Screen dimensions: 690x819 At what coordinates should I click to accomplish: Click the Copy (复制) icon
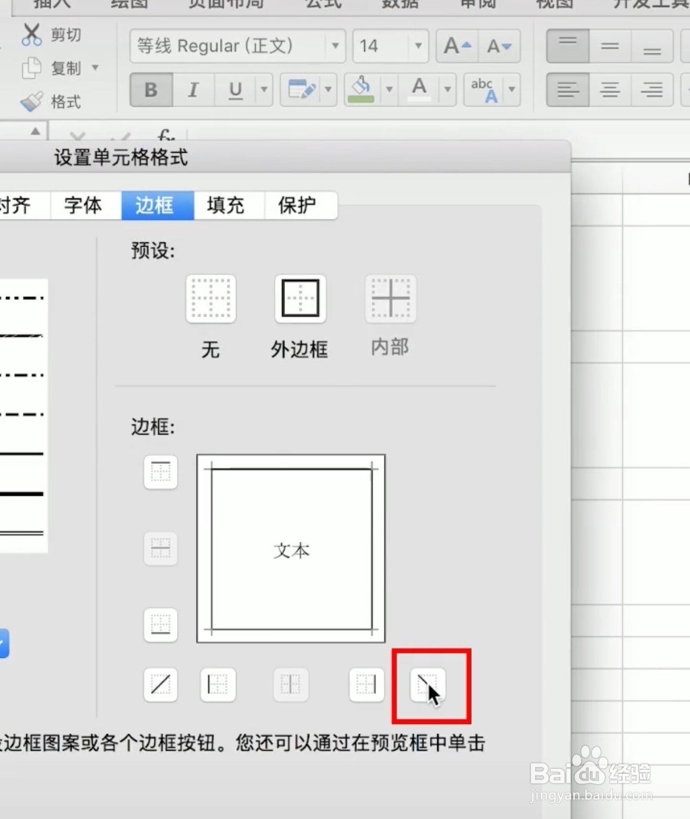(32, 68)
